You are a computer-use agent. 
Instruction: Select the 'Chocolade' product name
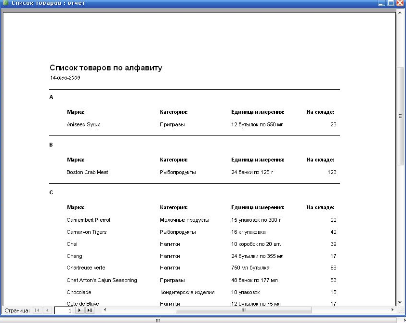click(x=79, y=292)
